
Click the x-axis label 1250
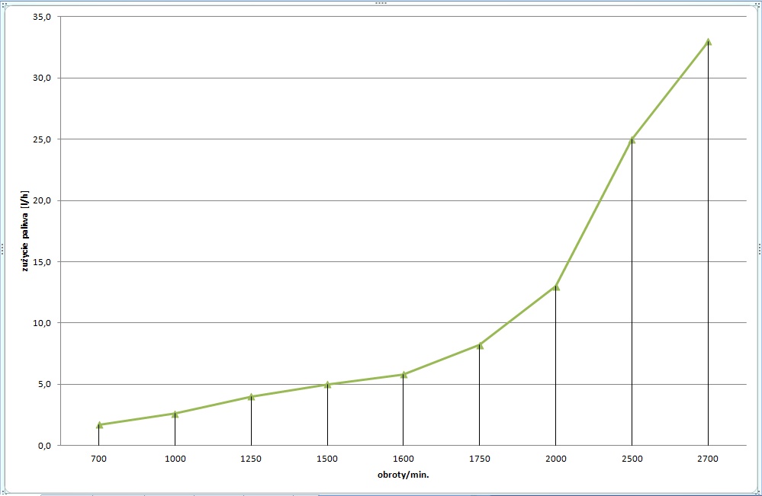pos(251,459)
